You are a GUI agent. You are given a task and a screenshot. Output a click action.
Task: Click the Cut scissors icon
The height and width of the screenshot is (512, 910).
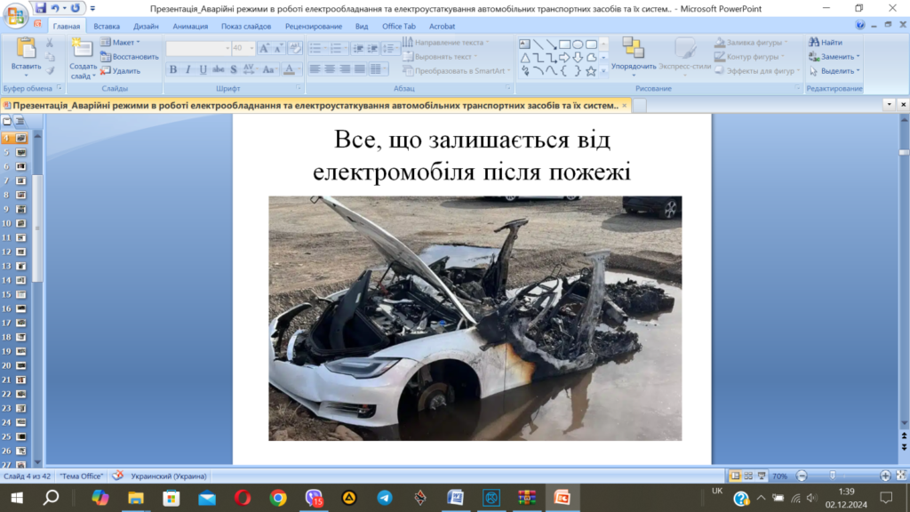50,43
